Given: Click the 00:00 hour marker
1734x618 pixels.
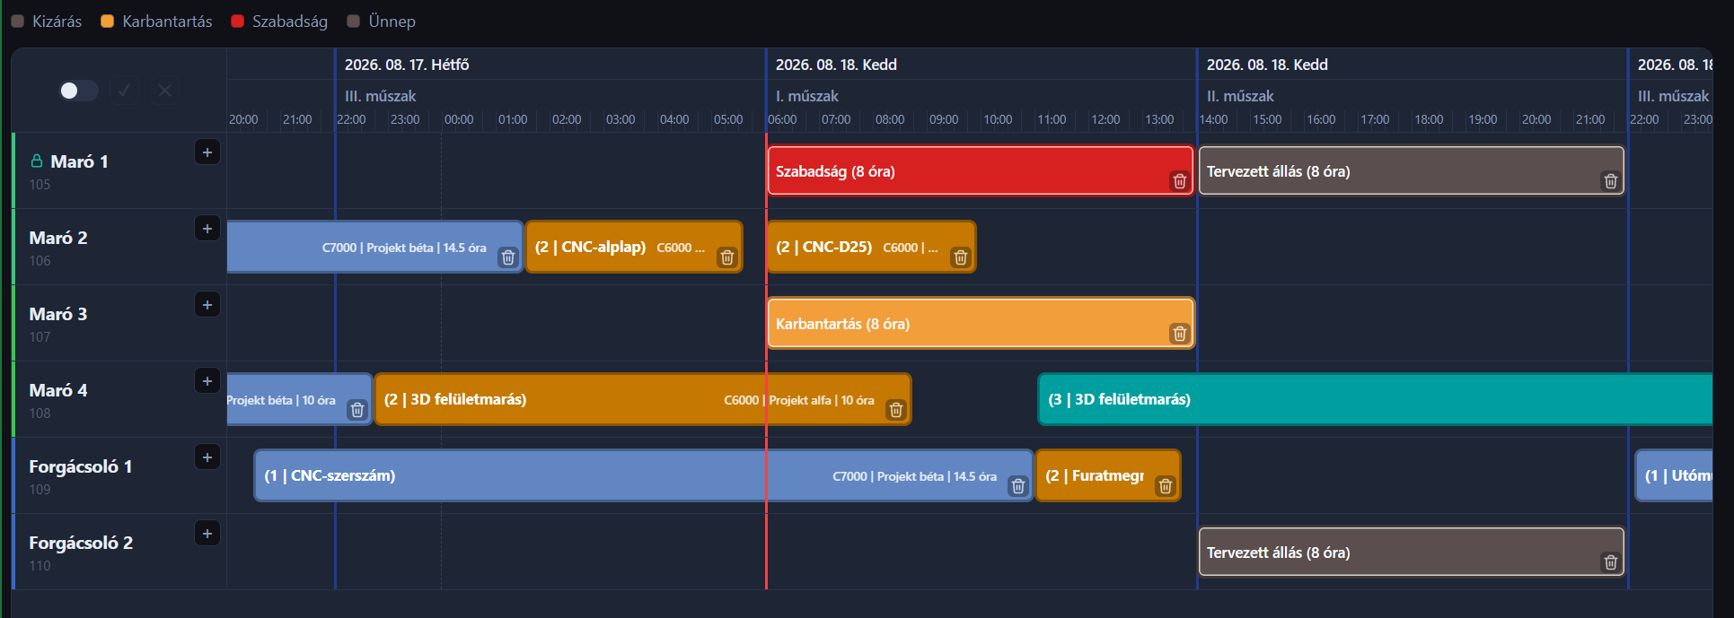Looking at the screenshot, I should pos(459,119).
